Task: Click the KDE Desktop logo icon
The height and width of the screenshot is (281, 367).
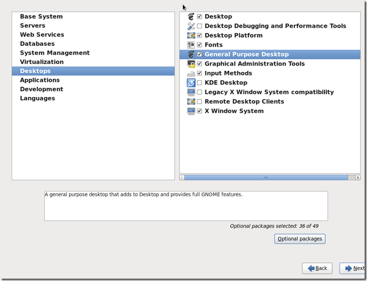Action: point(191,82)
